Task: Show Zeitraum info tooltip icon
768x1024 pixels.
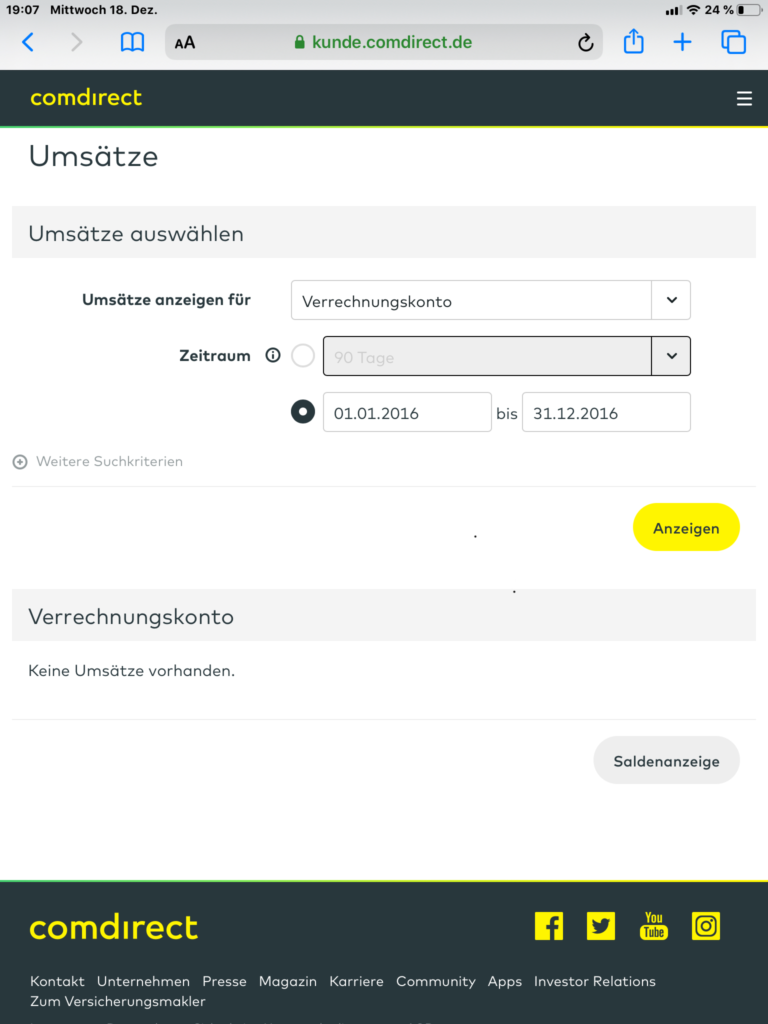Action: [x=273, y=355]
